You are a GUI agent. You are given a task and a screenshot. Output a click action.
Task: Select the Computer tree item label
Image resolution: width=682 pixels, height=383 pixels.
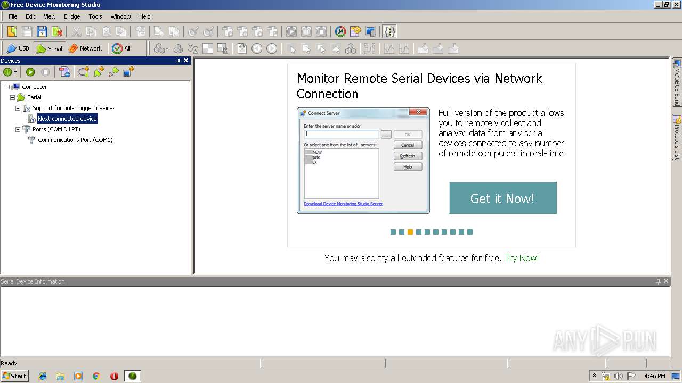[x=35, y=87]
